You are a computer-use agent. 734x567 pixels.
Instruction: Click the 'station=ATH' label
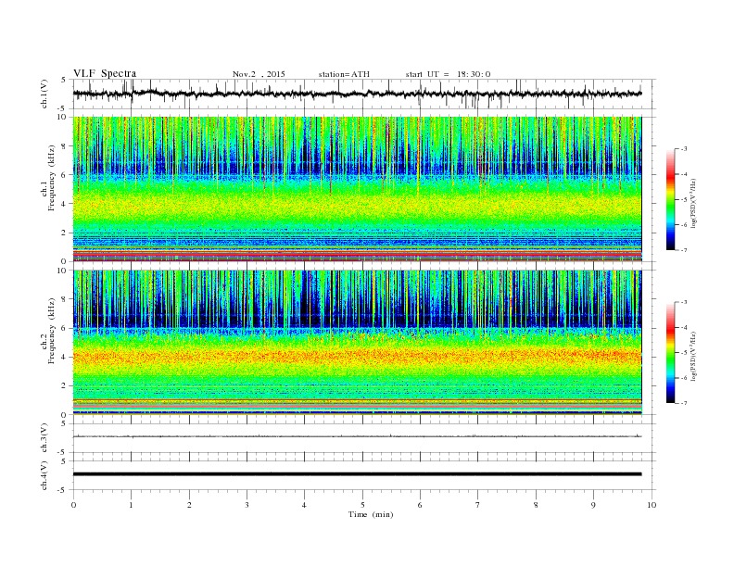(344, 74)
